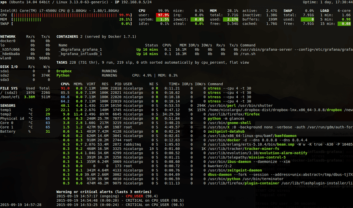This screenshot has height=208, width=353.
Task: Click the DISK I/O section header
Action: [9, 67]
